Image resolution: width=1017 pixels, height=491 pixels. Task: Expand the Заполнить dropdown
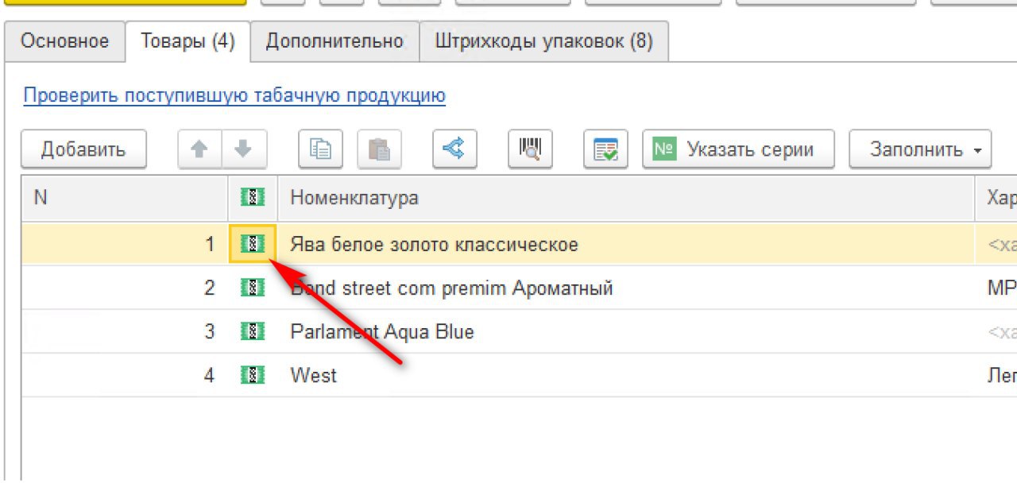click(920, 149)
